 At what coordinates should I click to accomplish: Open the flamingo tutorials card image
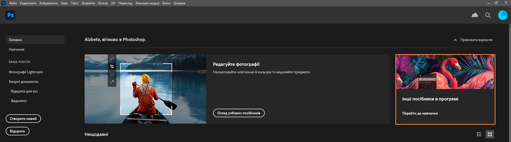tap(445, 72)
